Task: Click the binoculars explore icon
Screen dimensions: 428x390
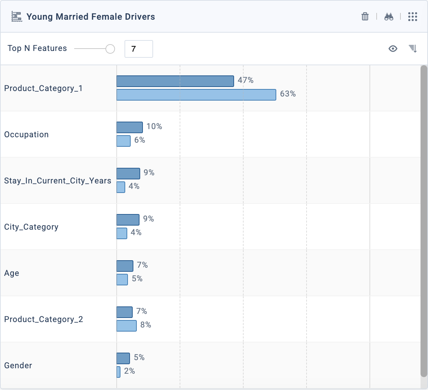Action: [x=389, y=16]
